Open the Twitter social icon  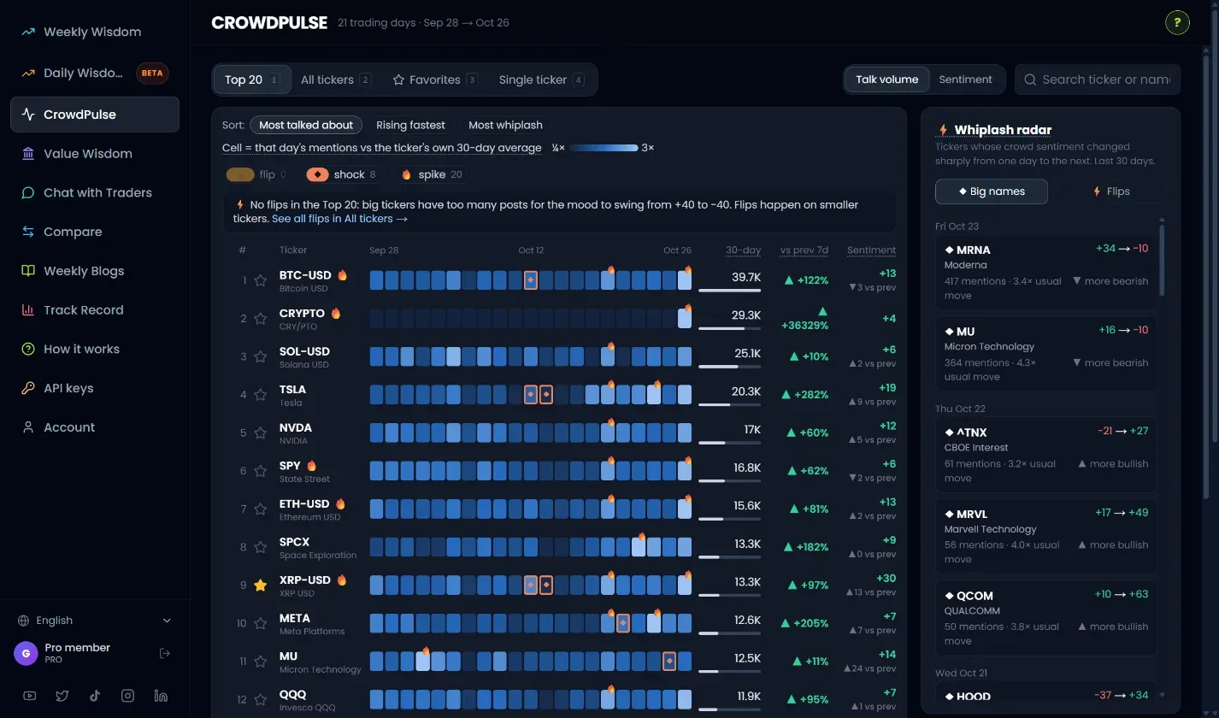pyautogui.click(x=62, y=696)
